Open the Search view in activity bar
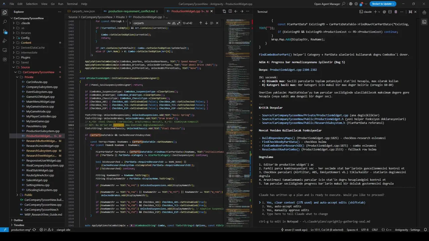 5,22
